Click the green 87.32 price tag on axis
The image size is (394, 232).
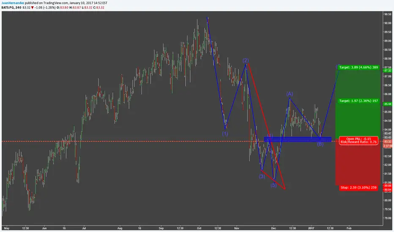tap(388, 71)
